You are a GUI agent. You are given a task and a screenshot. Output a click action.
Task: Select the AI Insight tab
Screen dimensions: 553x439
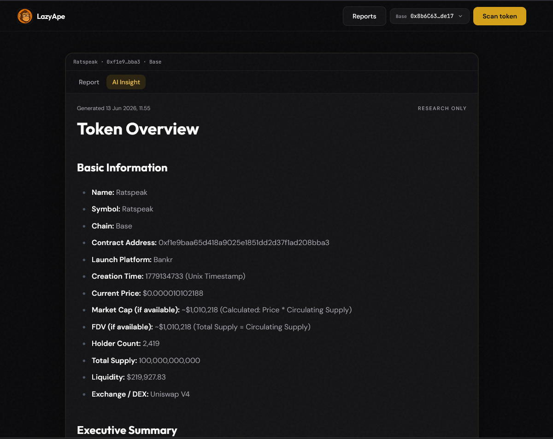[x=126, y=82]
